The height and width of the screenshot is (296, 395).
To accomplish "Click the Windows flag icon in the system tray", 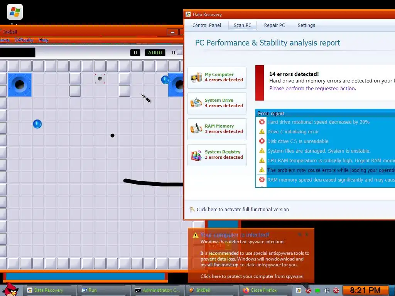I will (299, 291).
